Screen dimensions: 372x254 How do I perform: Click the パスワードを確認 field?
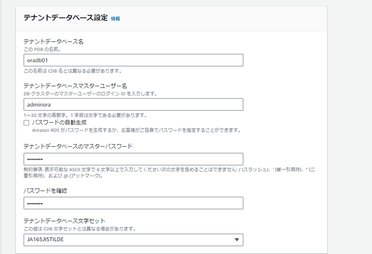tap(133, 203)
